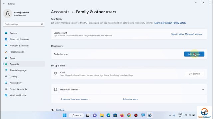Open the Chat app on taskbar
Viewport: 213px width, 119px height.
coord(95,115)
